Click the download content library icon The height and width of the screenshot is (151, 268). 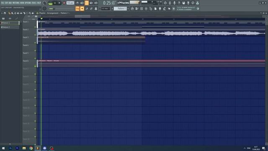click(197, 3)
